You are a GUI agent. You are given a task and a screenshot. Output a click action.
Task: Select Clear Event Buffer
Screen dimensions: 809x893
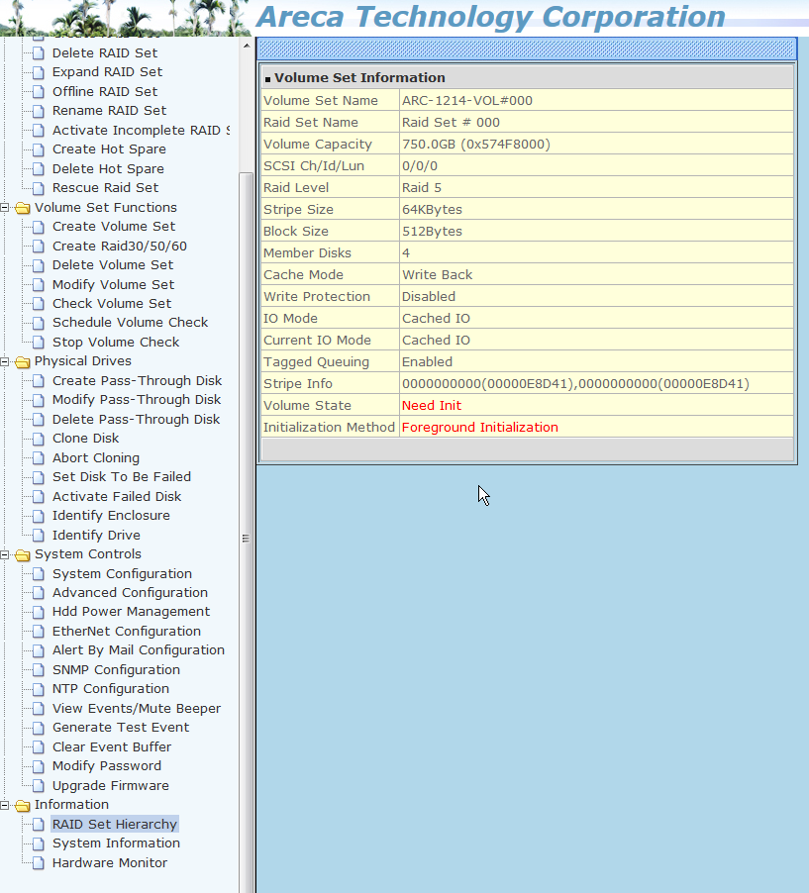click(x=112, y=747)
